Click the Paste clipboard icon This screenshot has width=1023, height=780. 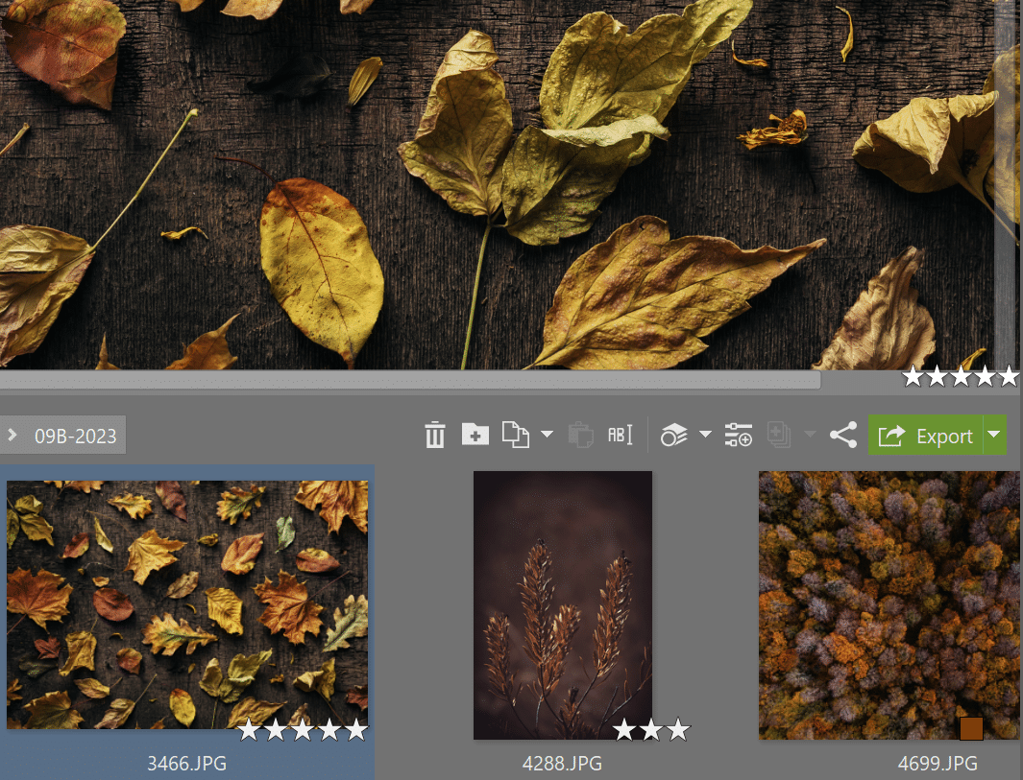click(x=580, y=436)
